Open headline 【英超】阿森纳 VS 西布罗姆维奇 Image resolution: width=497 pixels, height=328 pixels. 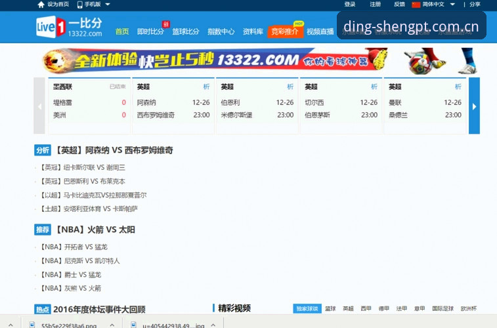114,150
